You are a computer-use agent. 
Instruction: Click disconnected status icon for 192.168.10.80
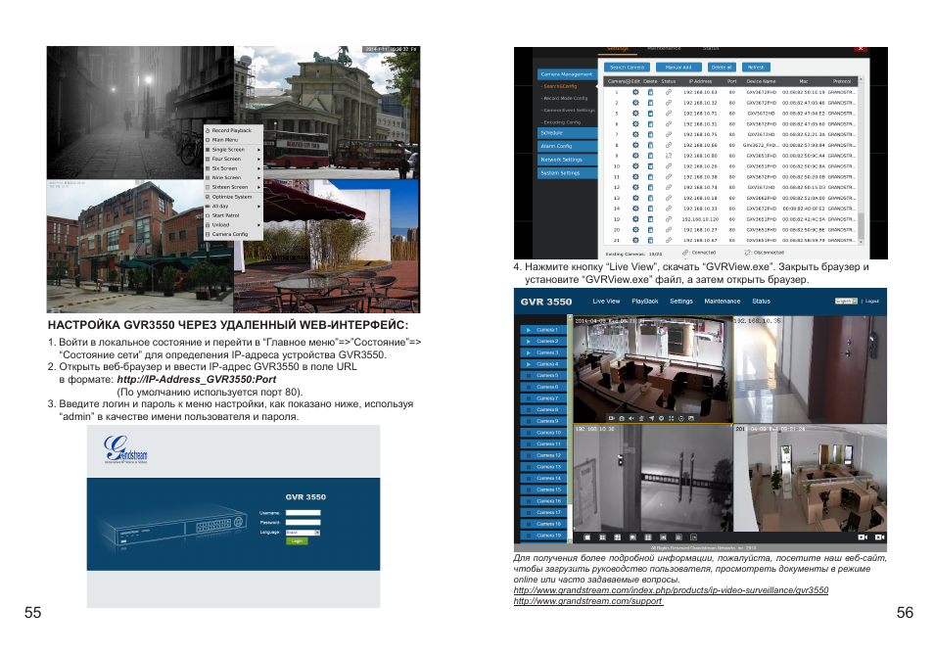[x=669, y=156]
